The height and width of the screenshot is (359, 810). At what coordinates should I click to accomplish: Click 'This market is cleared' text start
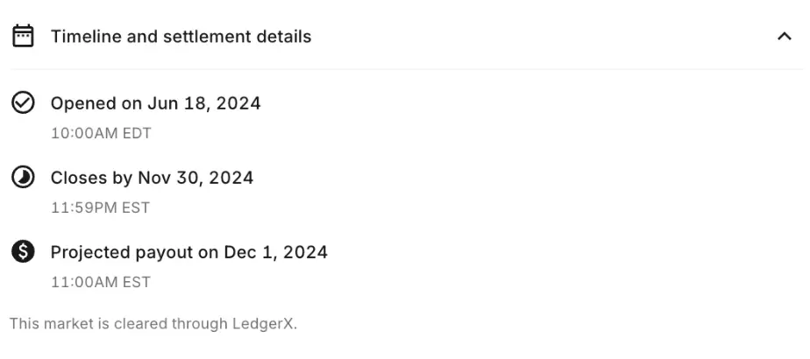[89, 323]
